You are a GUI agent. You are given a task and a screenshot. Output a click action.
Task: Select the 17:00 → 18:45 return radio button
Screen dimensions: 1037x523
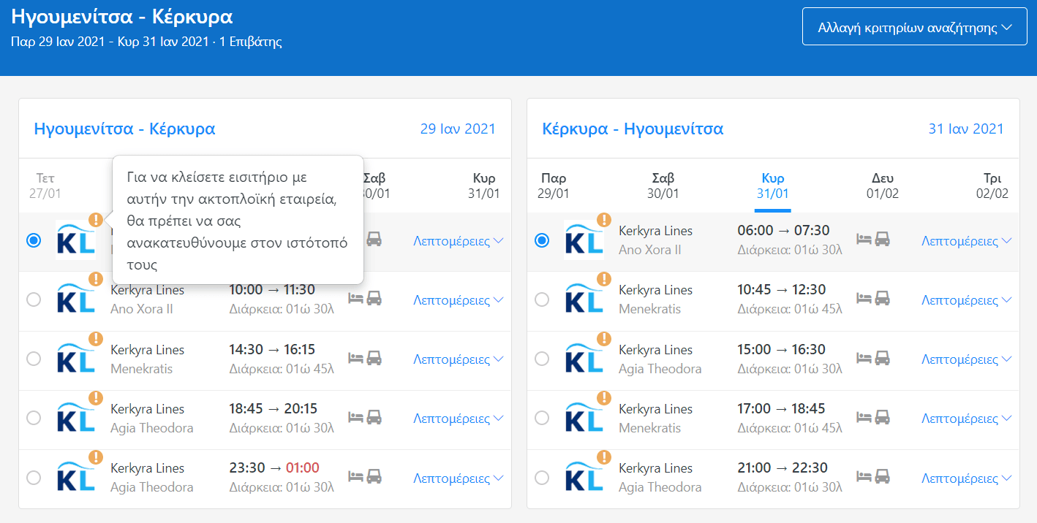pos(541,418)
